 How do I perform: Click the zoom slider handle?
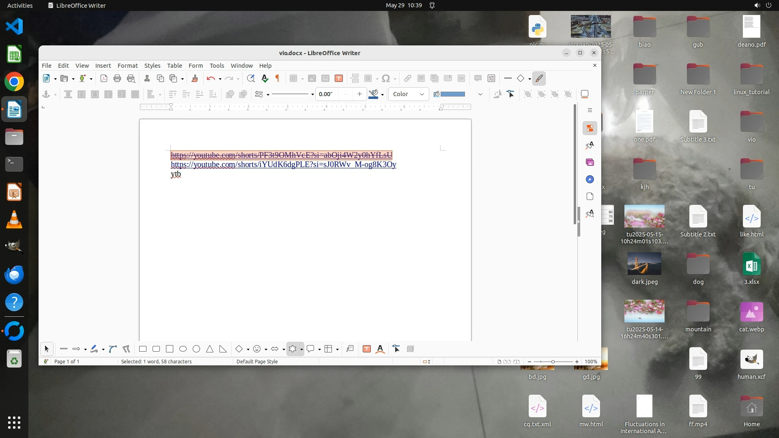553,361
